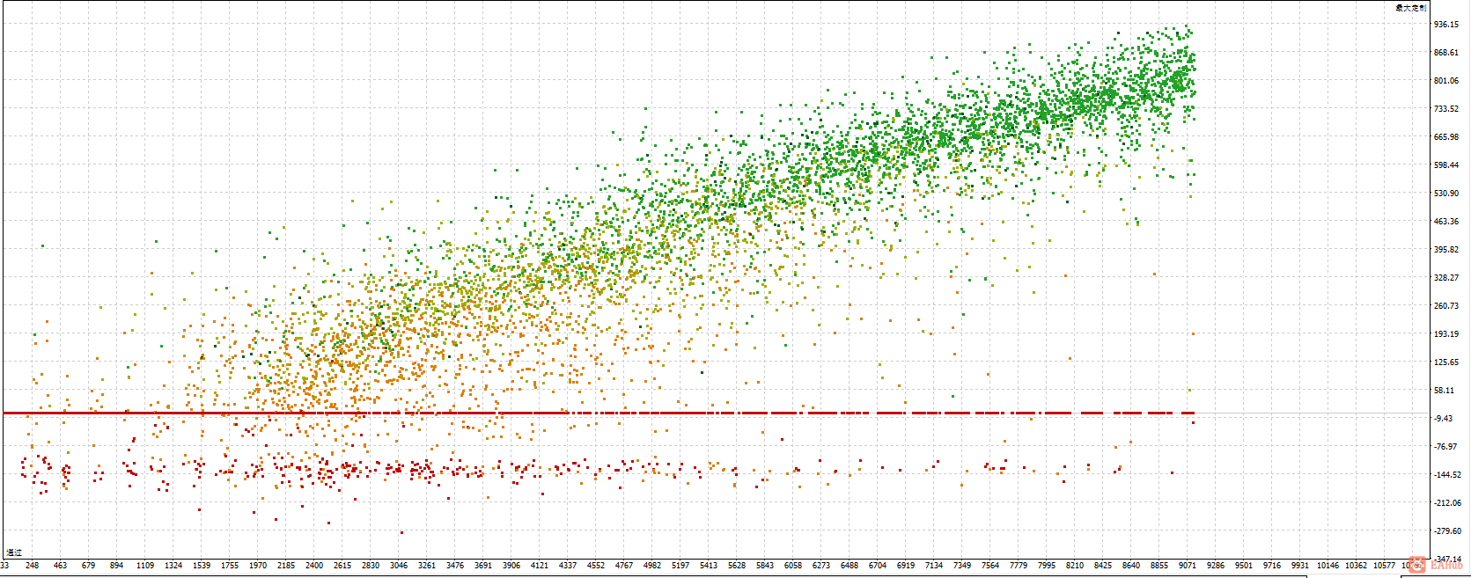Click the 395.82 Y-axis label
The width and height of the screenshot is (1471, 578).
click(x=1446, y=250)
